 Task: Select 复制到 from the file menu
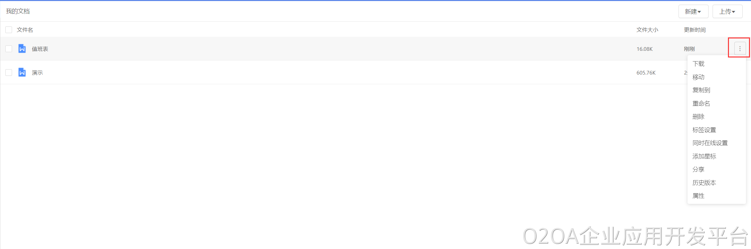701,90
